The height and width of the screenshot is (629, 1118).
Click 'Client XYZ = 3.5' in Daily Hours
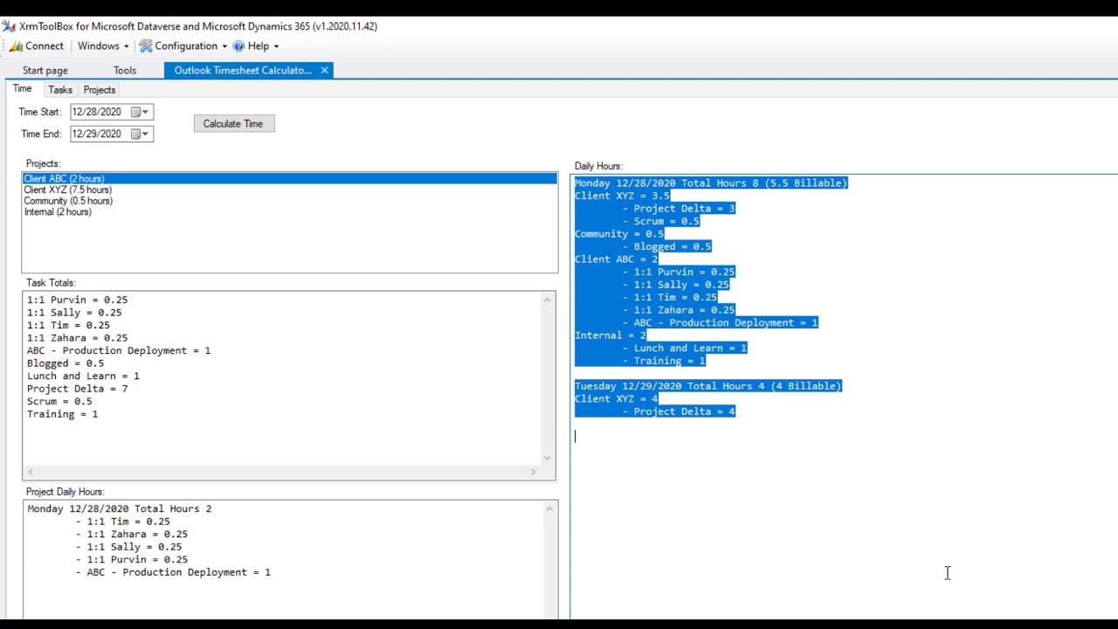622,196
